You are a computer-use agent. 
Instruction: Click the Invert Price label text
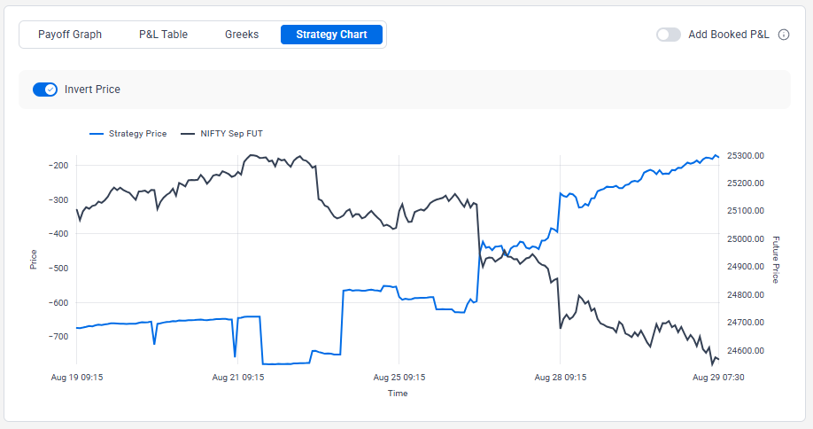tap(92, 90)
